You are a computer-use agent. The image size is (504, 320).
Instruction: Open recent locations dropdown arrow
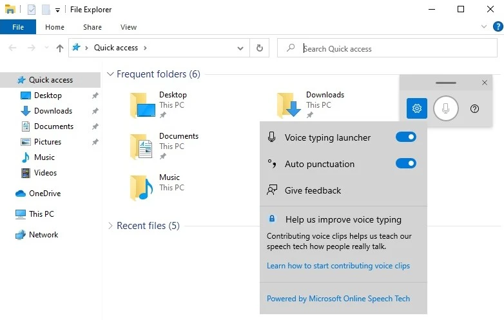[x=46, y=48]
